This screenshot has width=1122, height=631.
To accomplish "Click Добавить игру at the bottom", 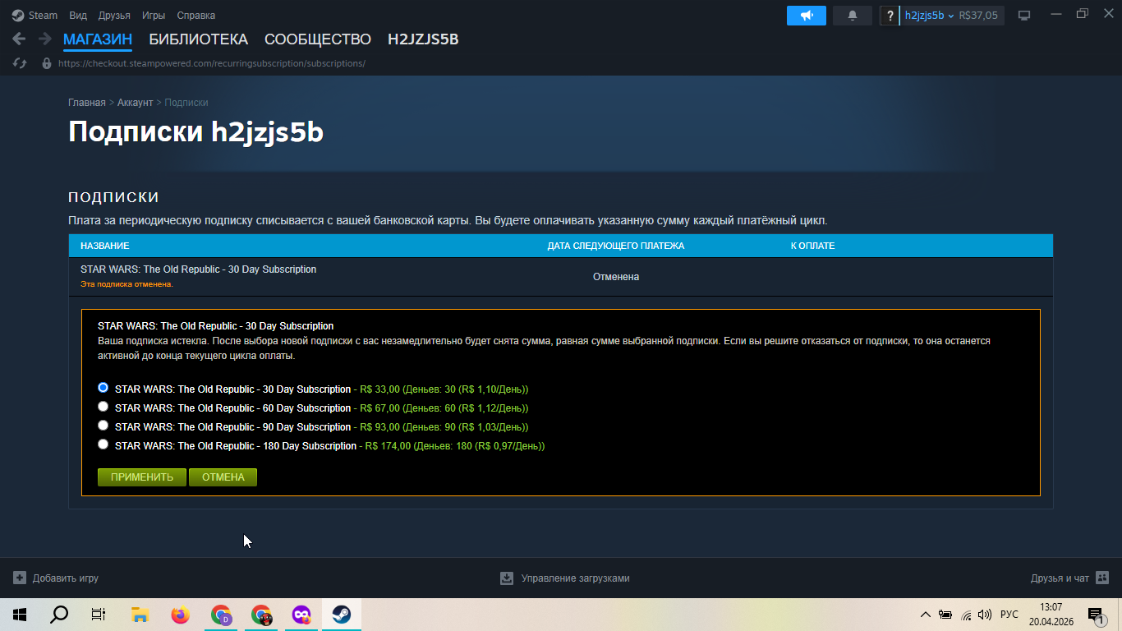I will [x=66, y=578].
